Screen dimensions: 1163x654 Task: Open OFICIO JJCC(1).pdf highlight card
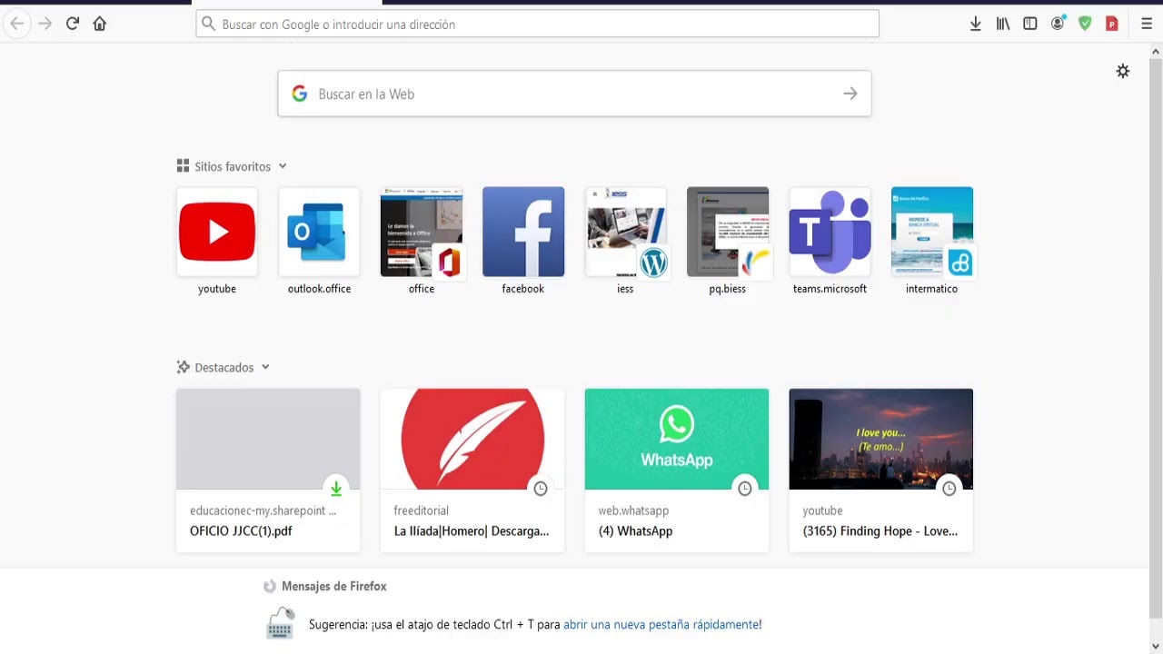click(268, 471)
